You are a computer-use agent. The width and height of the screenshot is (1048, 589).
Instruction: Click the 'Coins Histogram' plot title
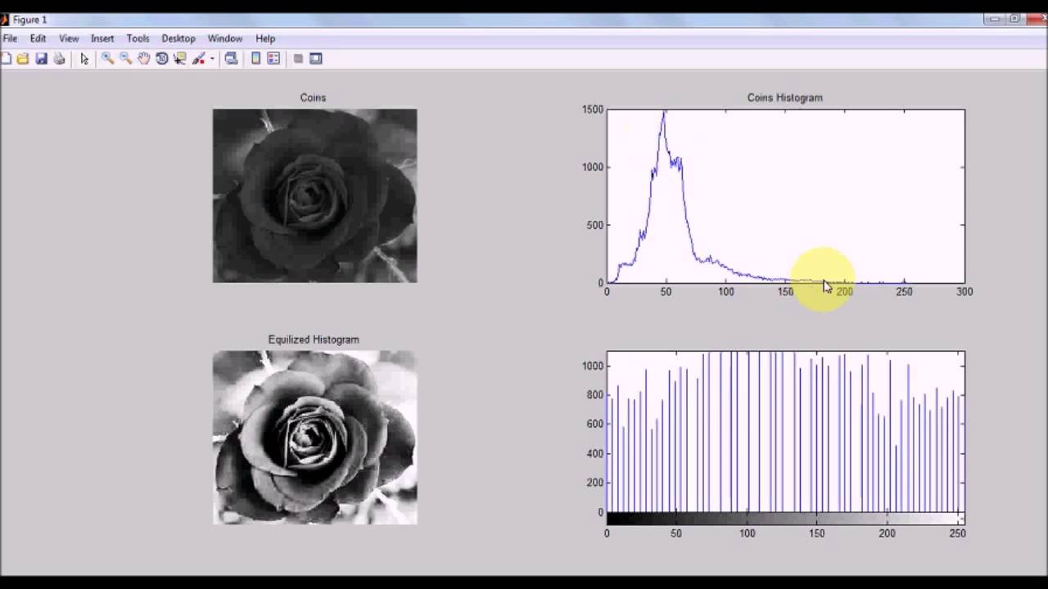pyautogui.click(x=784, y=97)
